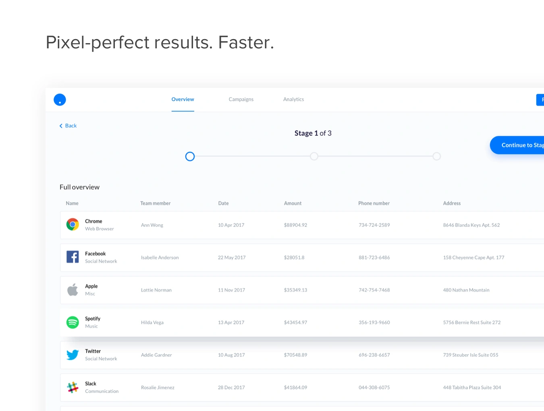Click the Full overview heading

tap(79, 187)
